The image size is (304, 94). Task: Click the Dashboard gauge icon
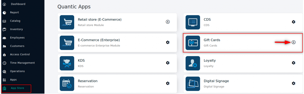coord(4,4)
